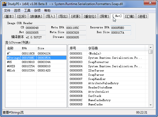Select the #Strings stream row

pyautogui.click(x=36, y=58)
